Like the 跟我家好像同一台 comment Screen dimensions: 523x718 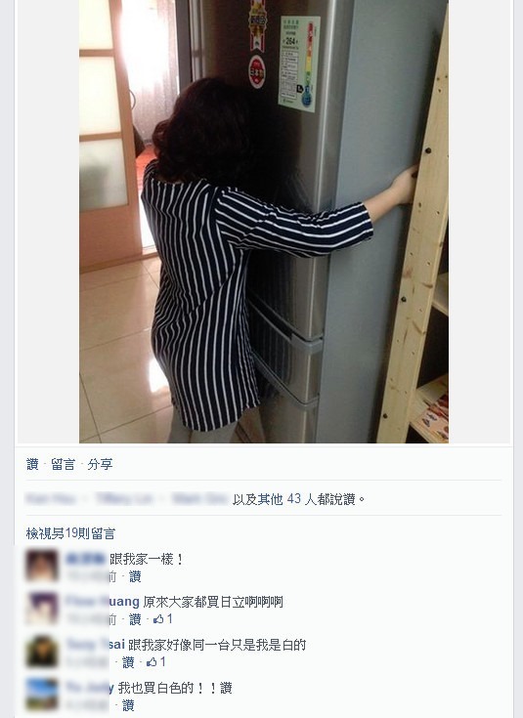click(128, 662)
